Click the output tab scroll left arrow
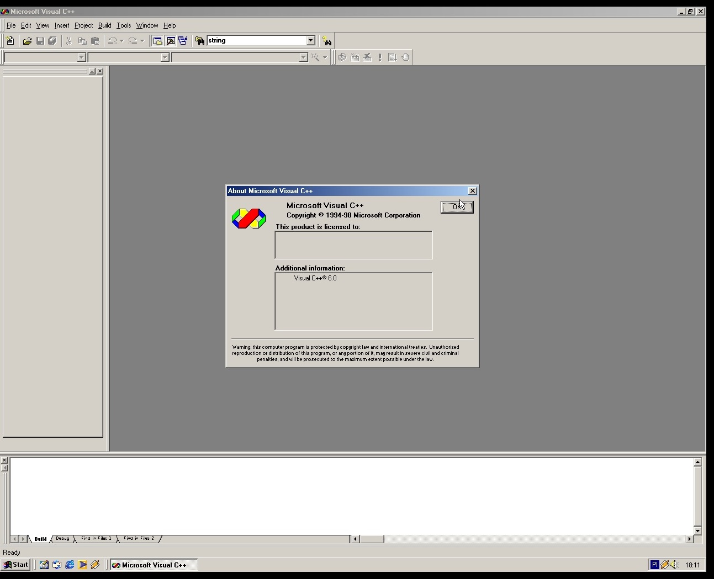 point(15,539)
